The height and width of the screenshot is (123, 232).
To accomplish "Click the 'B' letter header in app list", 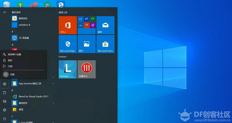I will tap(12, 90).
